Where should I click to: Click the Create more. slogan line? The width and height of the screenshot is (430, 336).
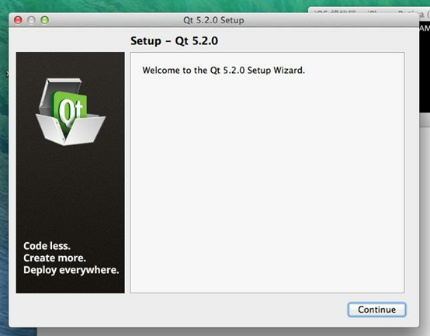click(54, 258)
